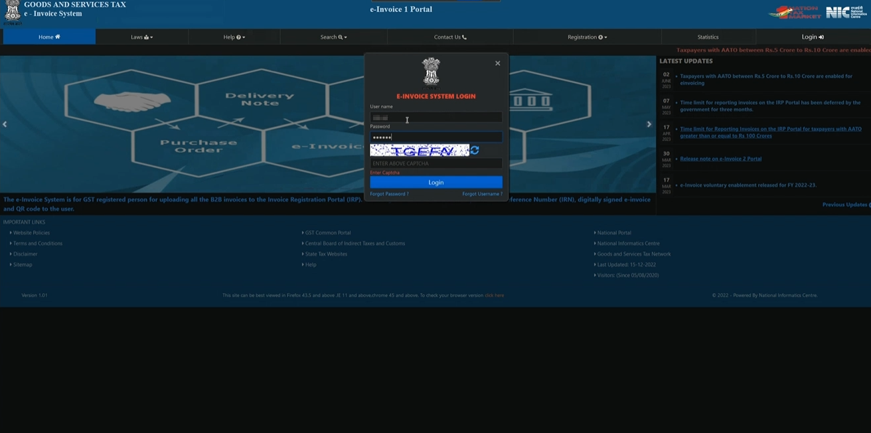
Task: Select the Search magnifier icon
Action: click(x=341, y=37)
